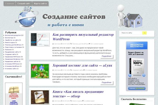
Task: Click the Рубрики widget heading
Action: coord(11,33)
